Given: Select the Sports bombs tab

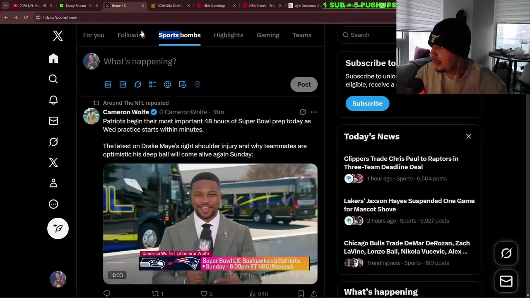Looking at the screenshot, I should point(180,35).
